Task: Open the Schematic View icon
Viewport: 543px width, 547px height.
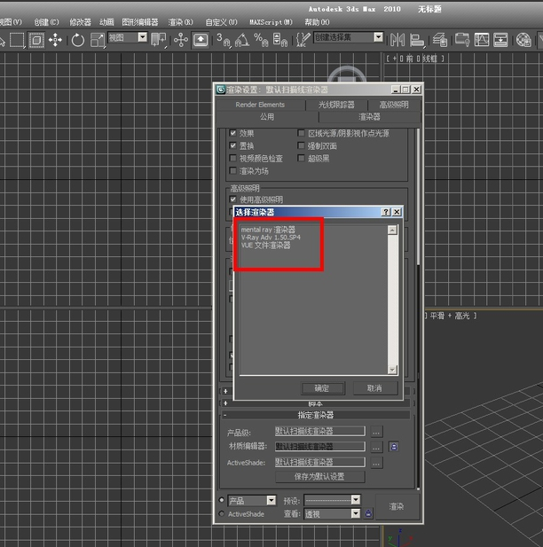Action: tap(500, 40)
